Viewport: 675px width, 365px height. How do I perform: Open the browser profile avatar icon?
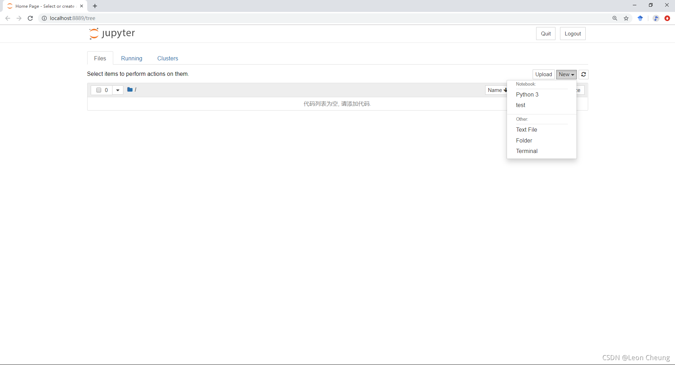[x=656, y=18]
